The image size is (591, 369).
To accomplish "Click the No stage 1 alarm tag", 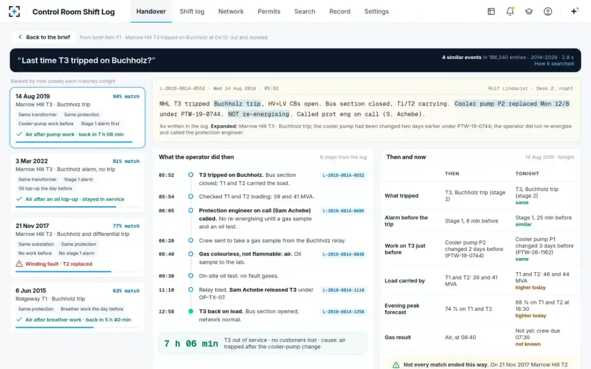I will click(x=77, y=253).
